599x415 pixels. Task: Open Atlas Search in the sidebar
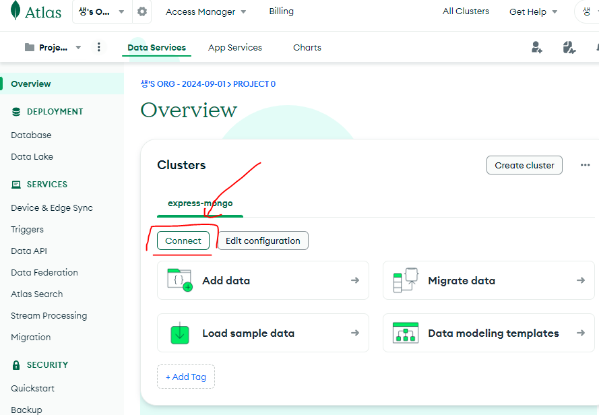36,294
